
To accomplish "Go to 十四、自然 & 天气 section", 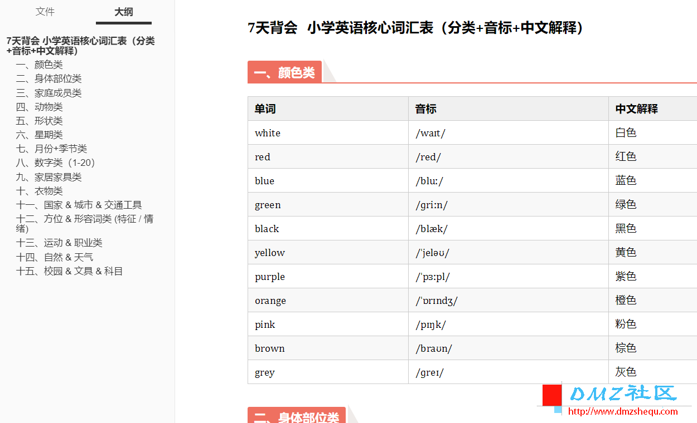I will pos(55,257).
